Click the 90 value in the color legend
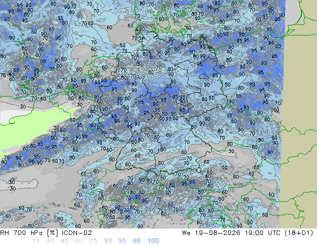 [x=108, y=241]
